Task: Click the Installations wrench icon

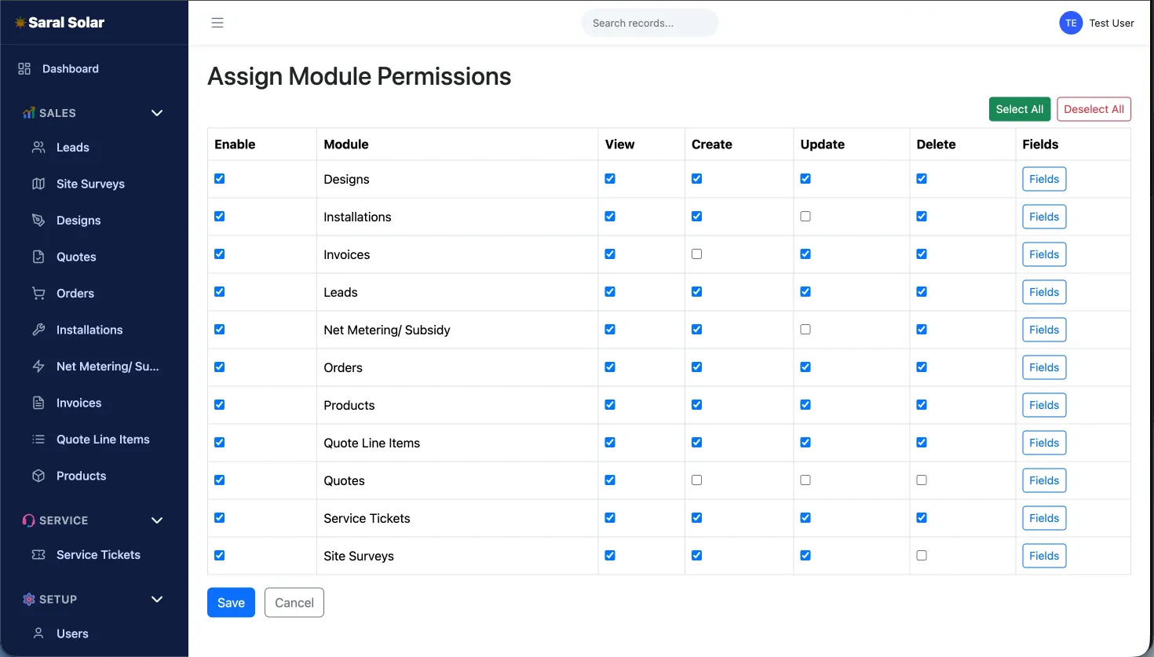Action: (38, 330)
